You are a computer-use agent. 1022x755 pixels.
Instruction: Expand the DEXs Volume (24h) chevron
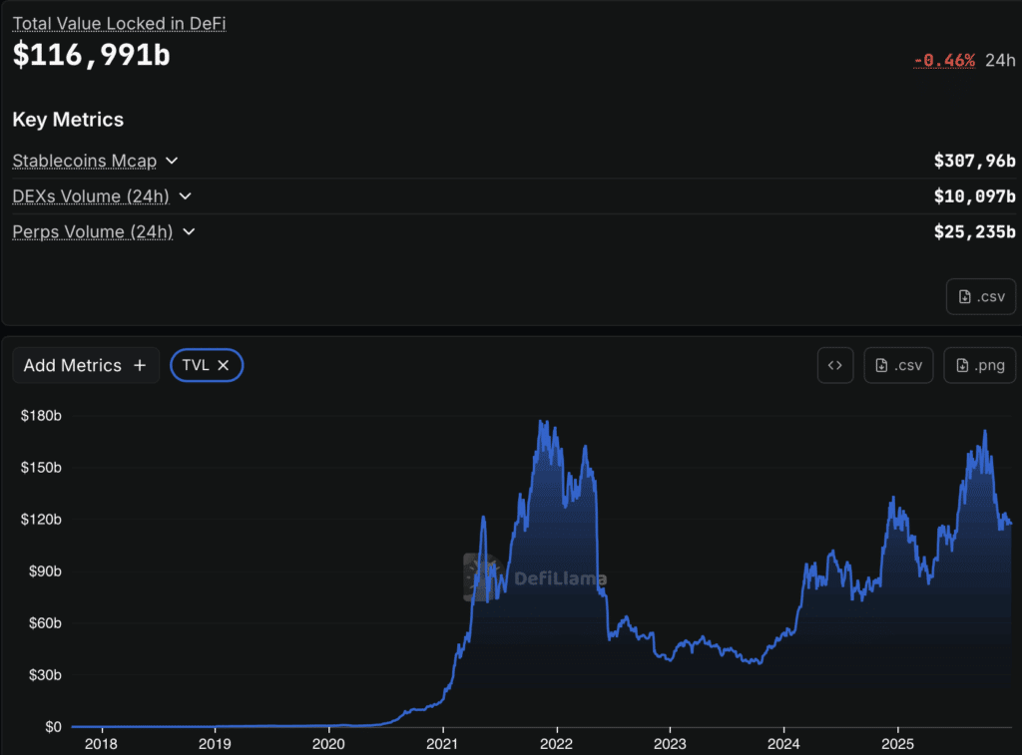pyautogui.click(x=185, y=196)
